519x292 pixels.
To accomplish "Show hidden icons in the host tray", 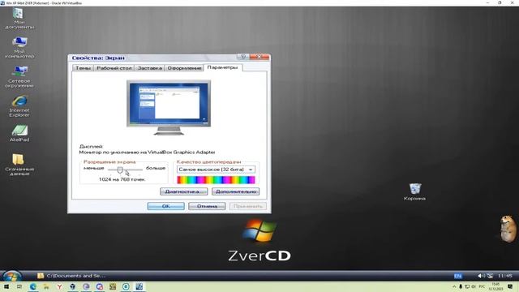I will [454, 286].
